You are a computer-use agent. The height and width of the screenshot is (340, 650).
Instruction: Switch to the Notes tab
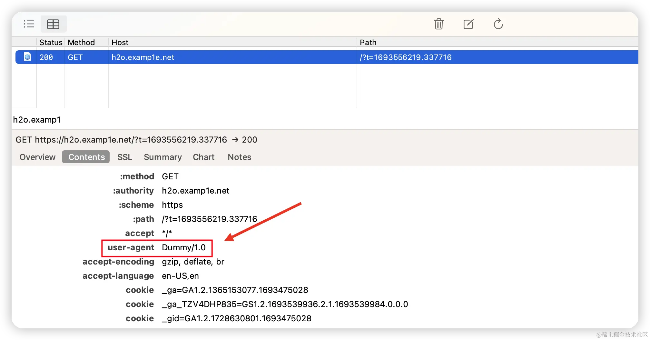tap(239, 157)
